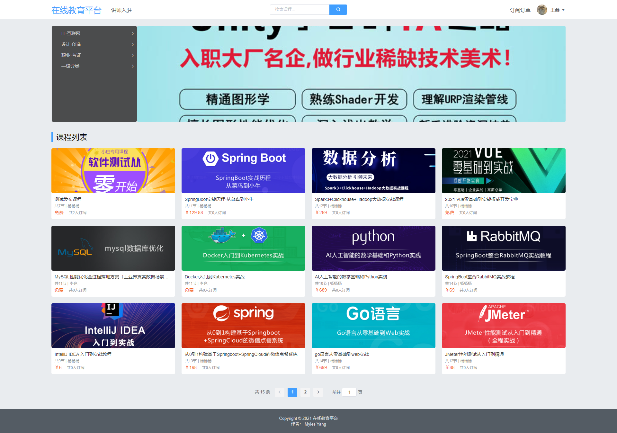Switch to page 2 of course list
Screen dimensions: 617x433
[x=305, y=392]
